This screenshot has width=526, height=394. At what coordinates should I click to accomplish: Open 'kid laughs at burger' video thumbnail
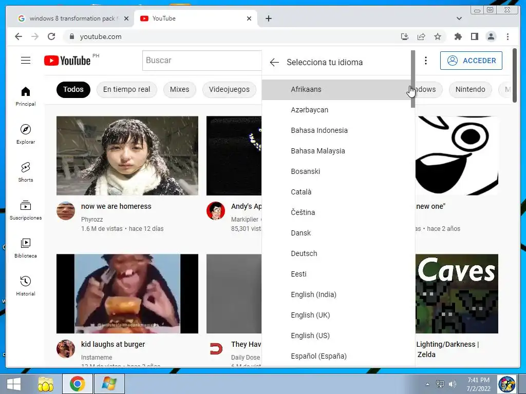[x=127, y=294]
